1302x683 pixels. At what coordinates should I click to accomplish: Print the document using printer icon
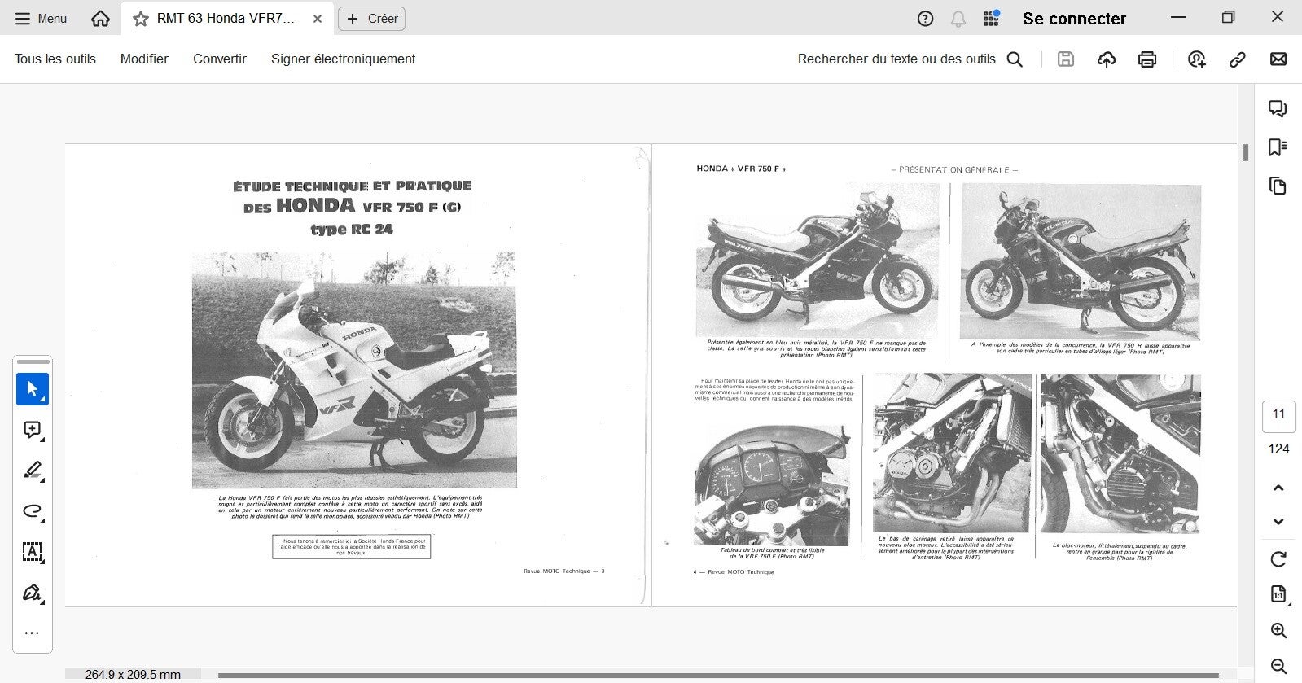pyautogui.click(x=1147, y=59)
